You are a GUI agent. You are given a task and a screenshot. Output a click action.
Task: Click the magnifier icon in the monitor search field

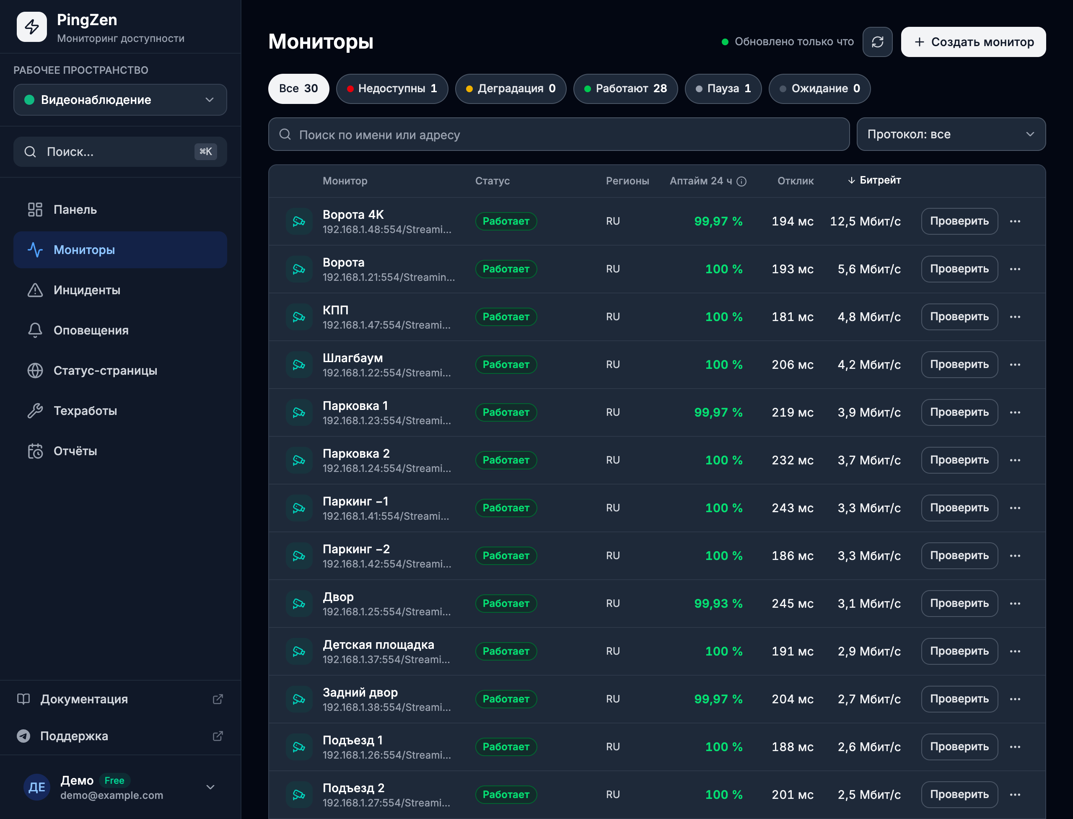coord(285,134)
